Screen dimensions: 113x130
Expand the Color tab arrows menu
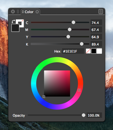click(x=23, y=12)
